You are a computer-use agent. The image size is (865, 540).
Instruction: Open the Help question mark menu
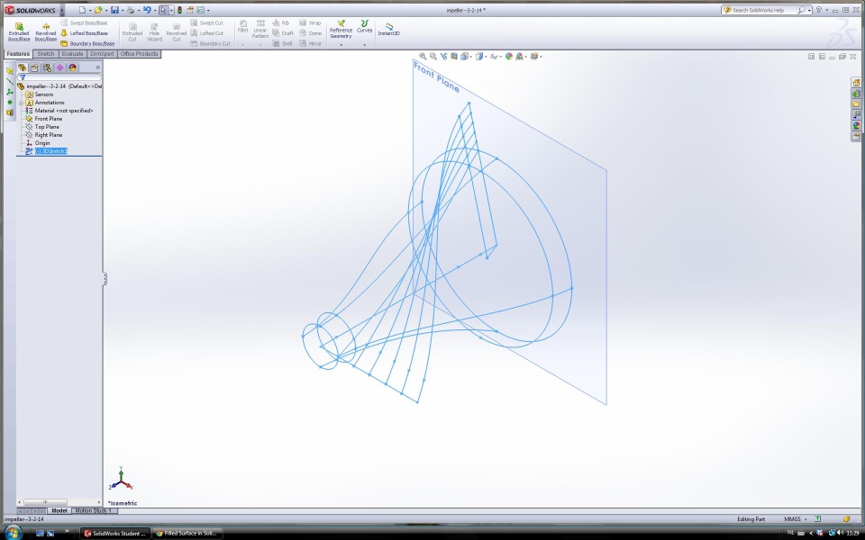pos(819,10)
